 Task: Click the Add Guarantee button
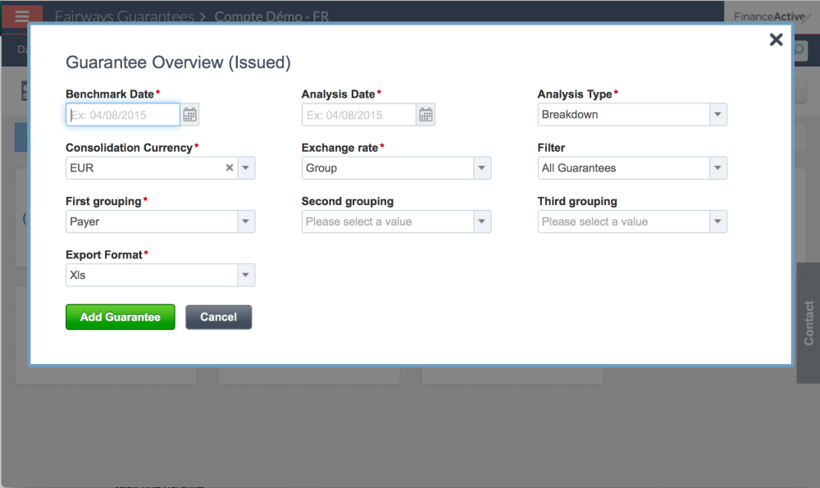(x=121, y=317)
